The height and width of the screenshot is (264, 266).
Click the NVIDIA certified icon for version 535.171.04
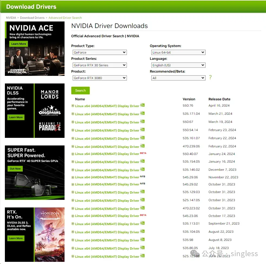coord(142,113)
